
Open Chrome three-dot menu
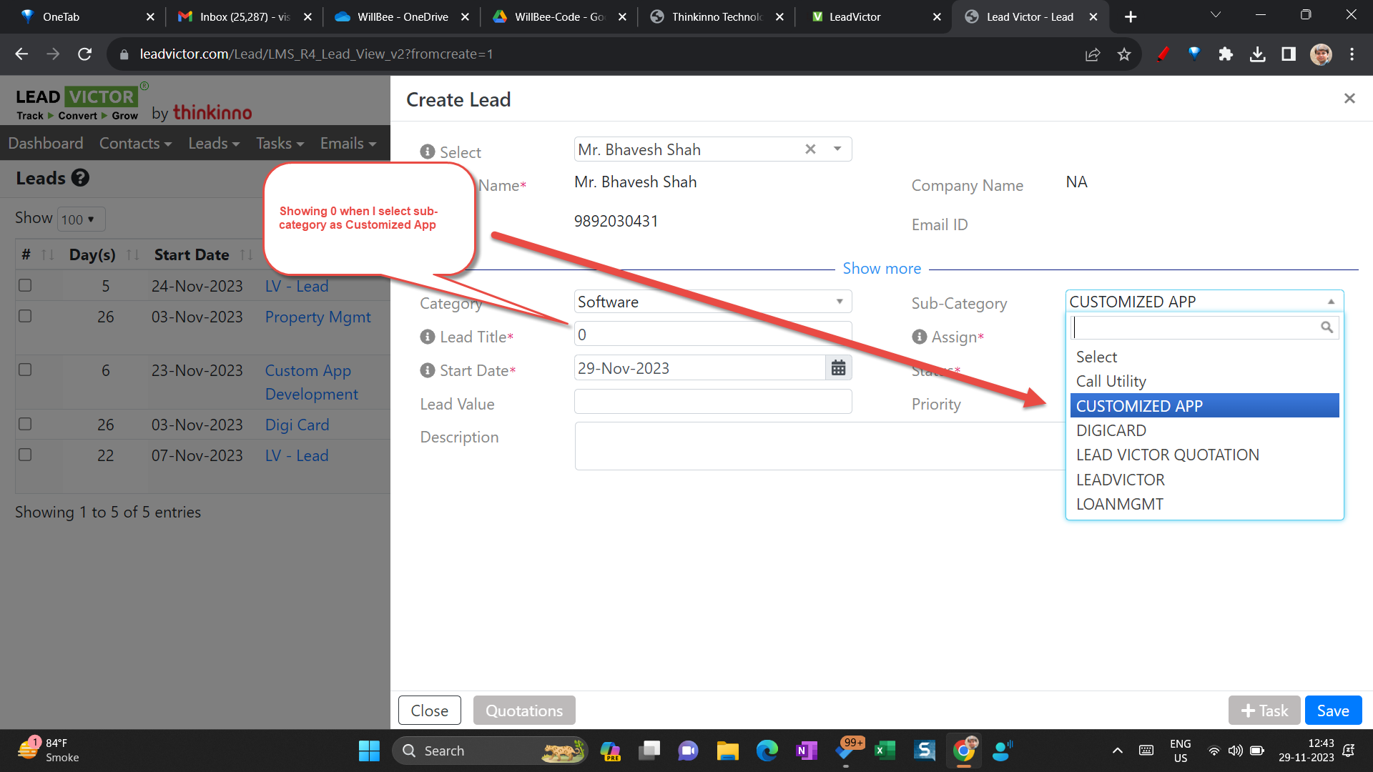tap(1352, 54)
